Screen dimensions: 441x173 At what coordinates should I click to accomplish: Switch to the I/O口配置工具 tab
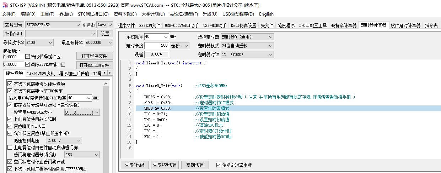point(313,25)
